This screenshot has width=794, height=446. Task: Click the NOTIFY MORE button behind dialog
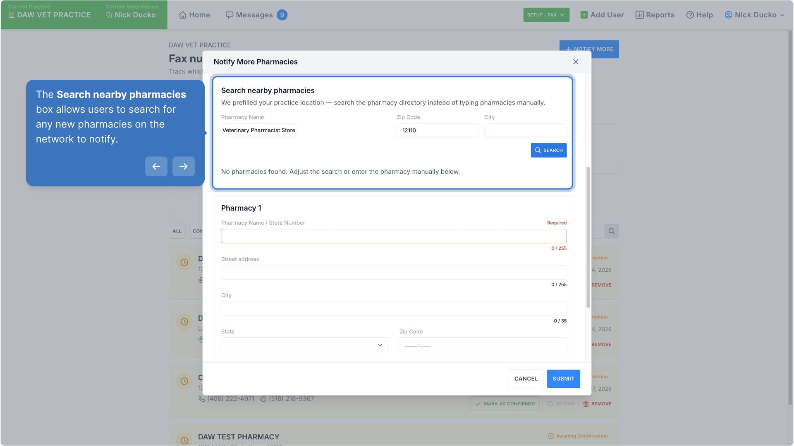tap(589, 49)
